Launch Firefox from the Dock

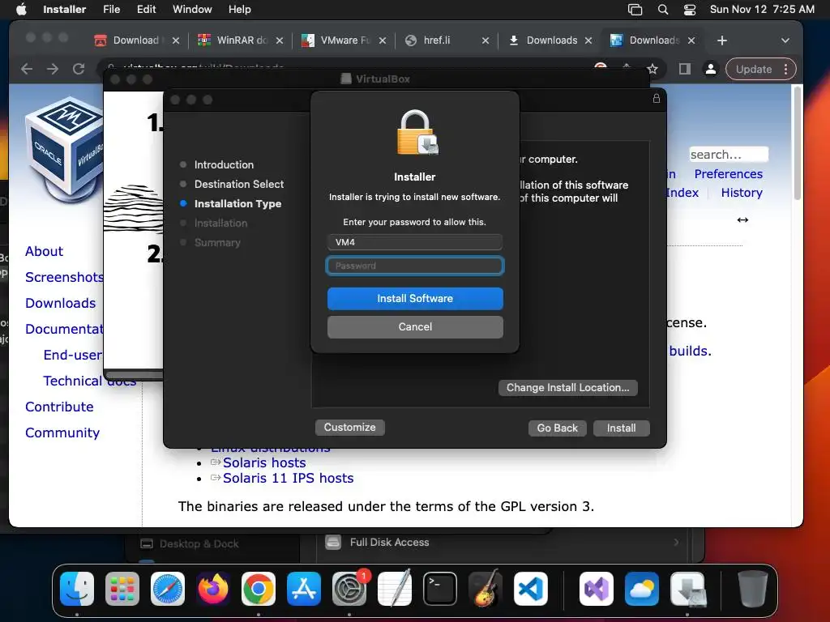(x=213, y=589)
